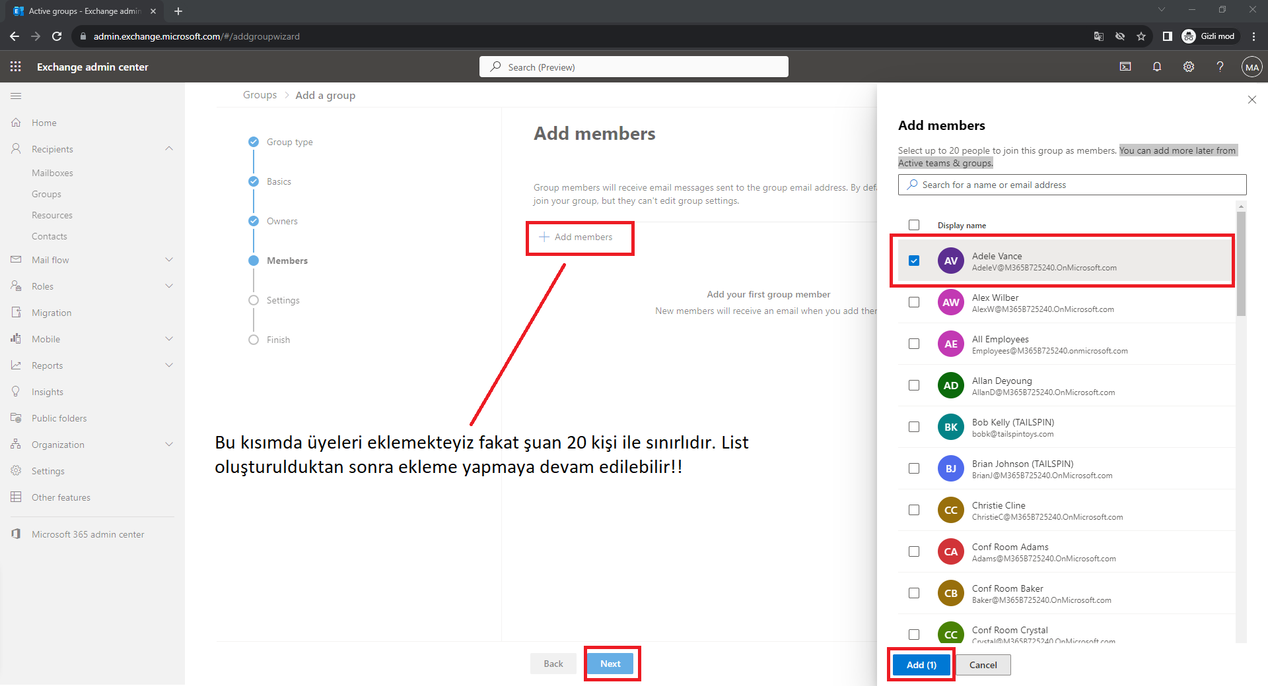Viewport: 1268px width, 686px height.
Task: Tick the select-all Display name checkbox
Action: (914, 225)
